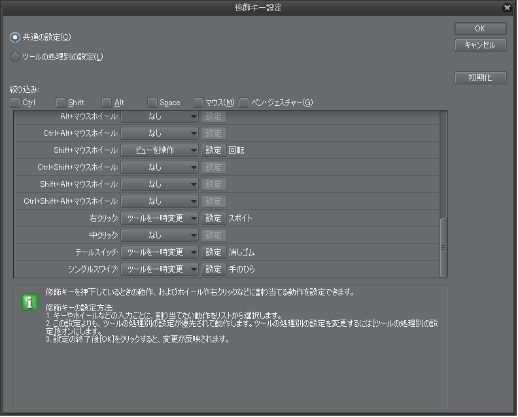Click 設定 button for Shift+マウスホイール
Screen dimensions: 518x417
coord(213,150)
